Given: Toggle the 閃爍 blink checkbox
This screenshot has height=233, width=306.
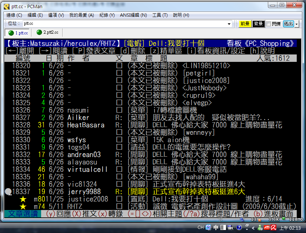Looking at the screenshot, I should point(269,24).
